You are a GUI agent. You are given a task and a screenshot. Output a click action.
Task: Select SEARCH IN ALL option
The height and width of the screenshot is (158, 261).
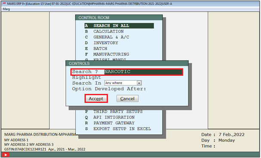point(119,26)
